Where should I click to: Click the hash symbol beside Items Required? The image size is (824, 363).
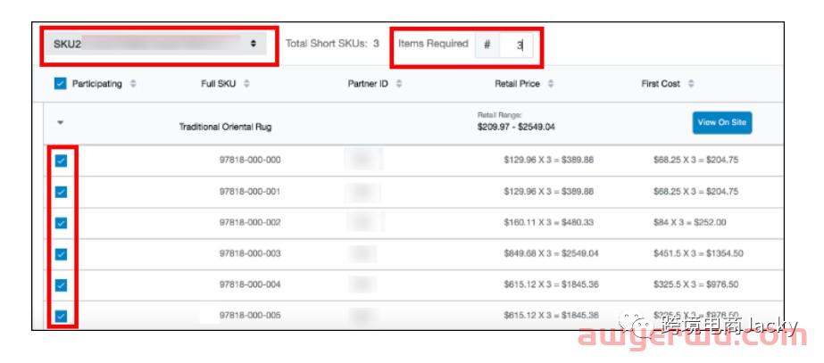coord(487,45)
